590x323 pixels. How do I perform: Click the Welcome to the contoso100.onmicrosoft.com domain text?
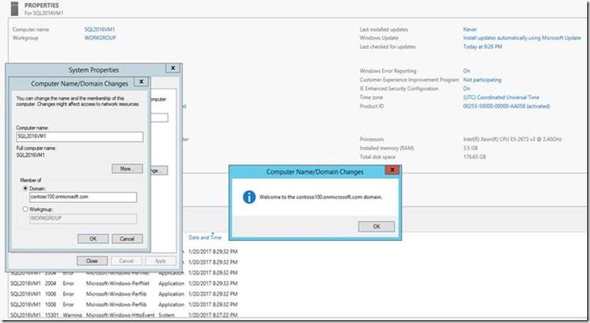[x=321, y=197]
